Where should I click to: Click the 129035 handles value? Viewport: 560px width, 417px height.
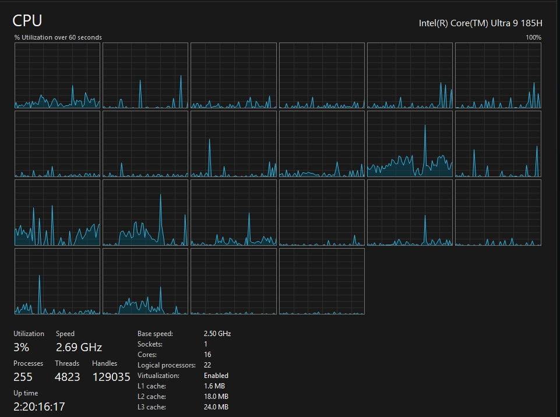pos(111,377)
